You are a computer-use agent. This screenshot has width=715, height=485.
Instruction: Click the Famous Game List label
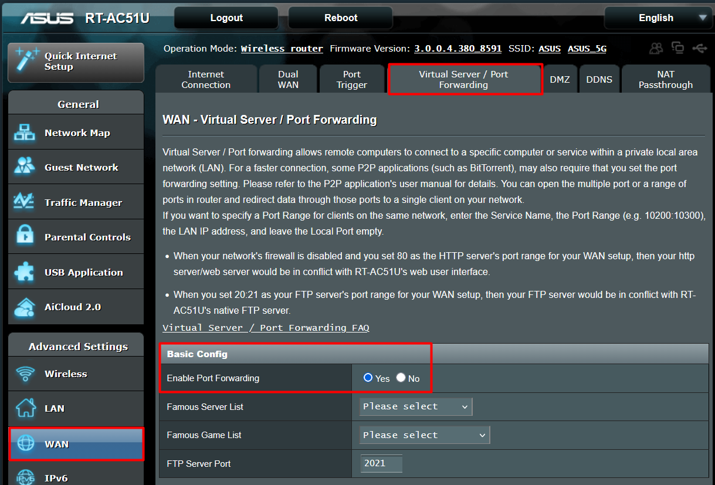[204, 435]
